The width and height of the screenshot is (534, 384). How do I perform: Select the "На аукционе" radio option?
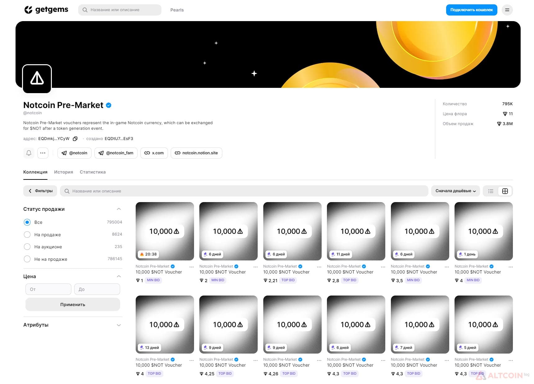27,247
